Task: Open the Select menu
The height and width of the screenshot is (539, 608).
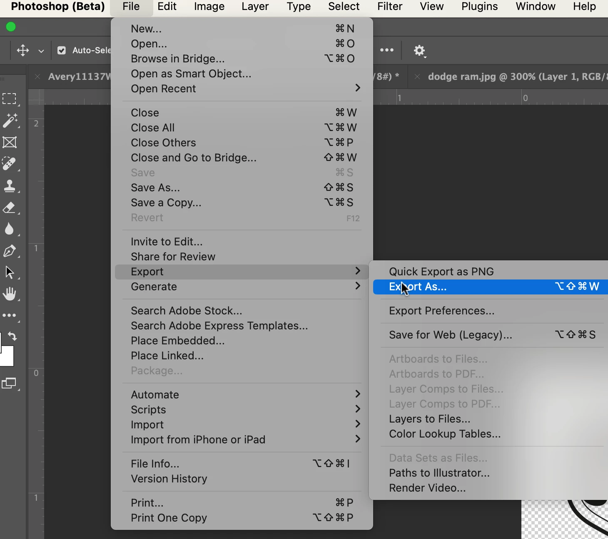Action: click(x=344, y=7)
